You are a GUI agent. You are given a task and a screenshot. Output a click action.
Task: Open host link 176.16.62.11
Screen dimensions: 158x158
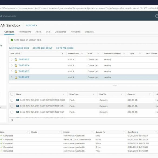coord(23,77)
